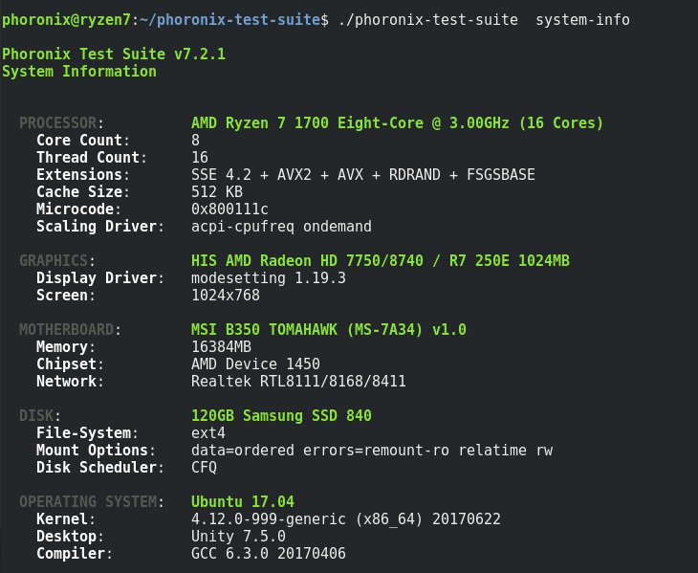Viewport: 698px width, 573px height.
Task: Click the "Screen:" label
Action: coord(66,296)
